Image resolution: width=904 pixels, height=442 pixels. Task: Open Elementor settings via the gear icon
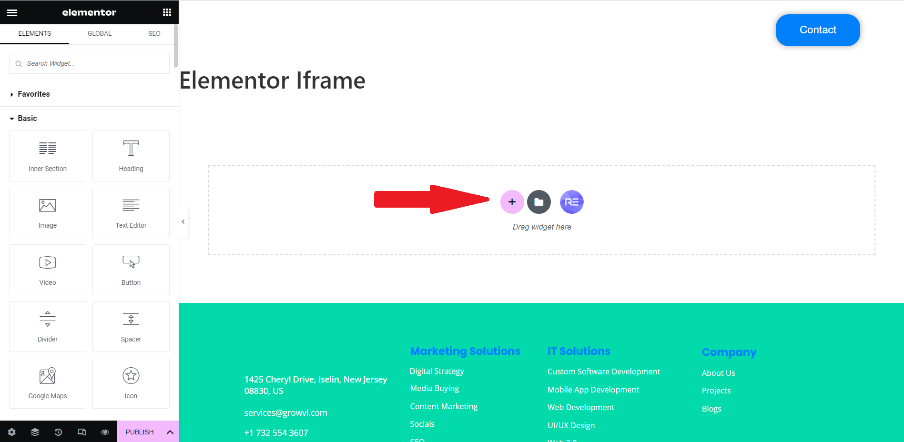11,432
